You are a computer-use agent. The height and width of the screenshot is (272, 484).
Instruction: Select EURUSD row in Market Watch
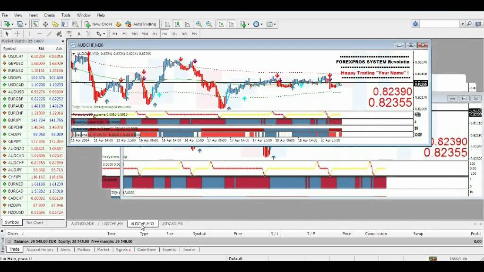point(33,70)
